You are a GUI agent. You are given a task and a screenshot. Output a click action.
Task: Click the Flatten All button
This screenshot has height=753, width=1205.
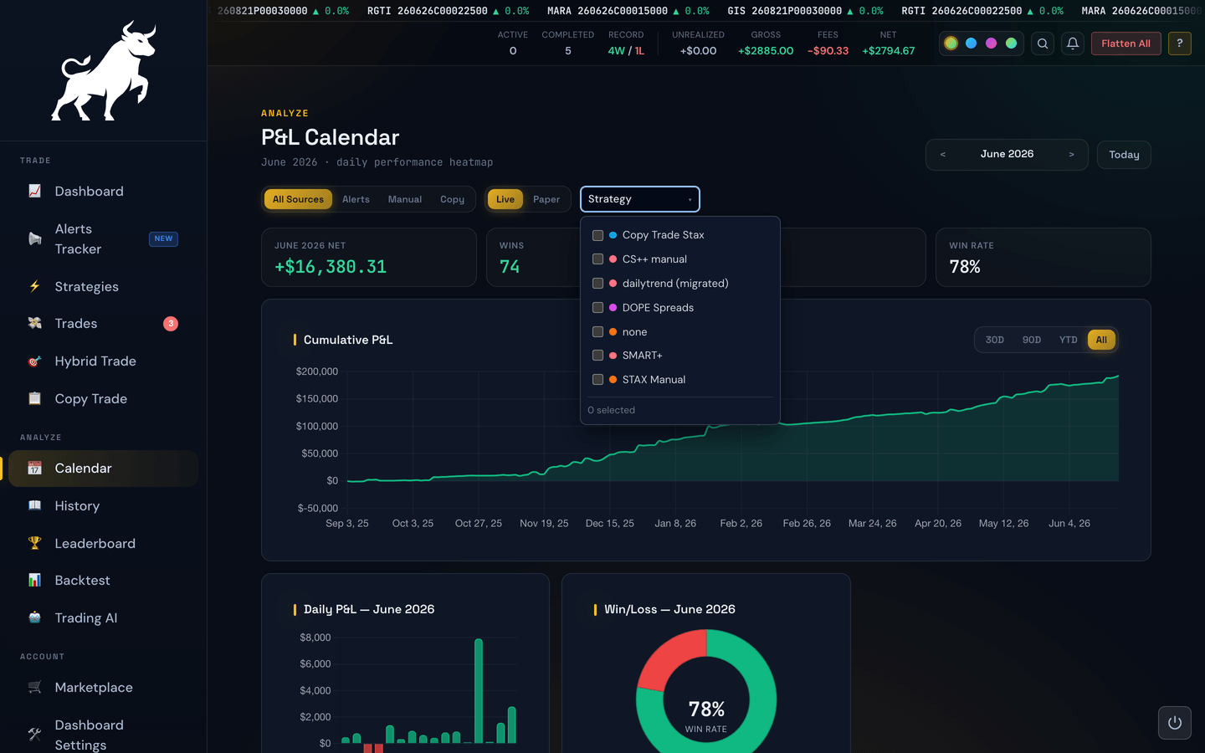point(1126,44)
